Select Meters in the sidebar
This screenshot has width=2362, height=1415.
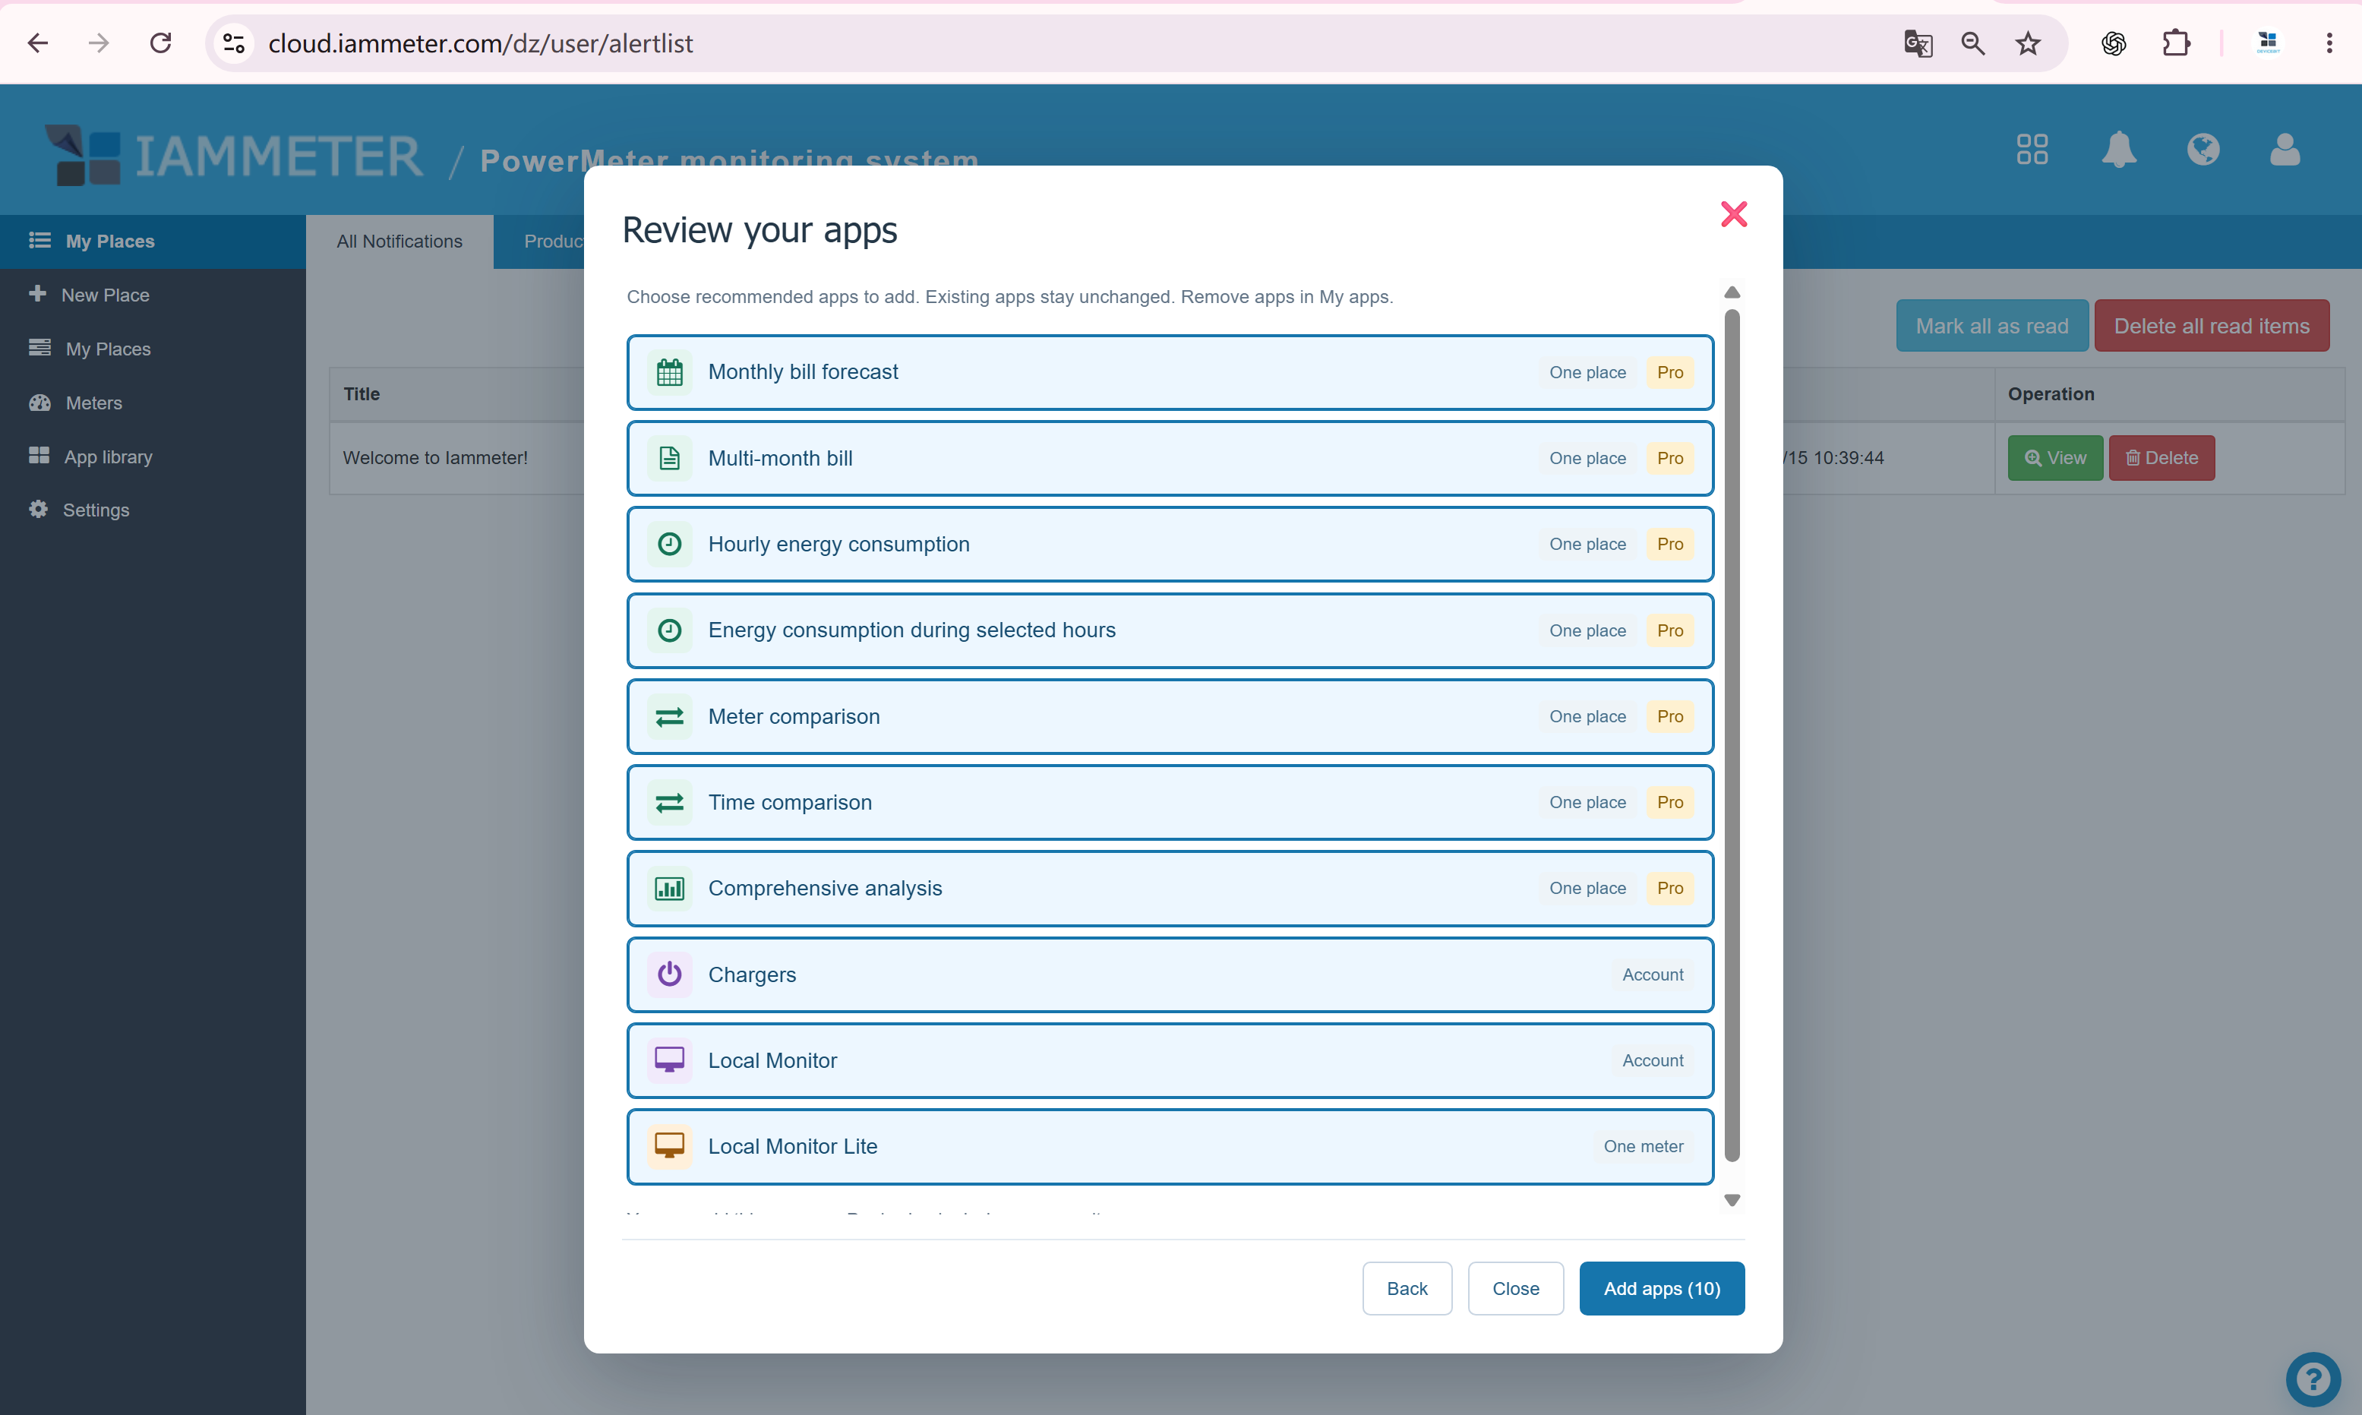tap(153, 403)
